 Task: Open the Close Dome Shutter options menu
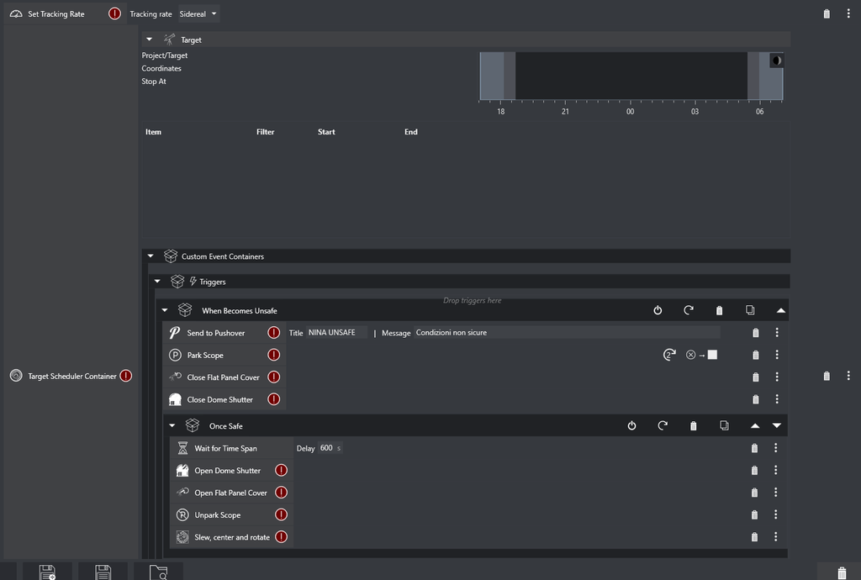coord(777,399)
